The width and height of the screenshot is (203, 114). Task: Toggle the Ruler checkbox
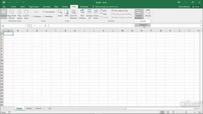pos(32,12)
